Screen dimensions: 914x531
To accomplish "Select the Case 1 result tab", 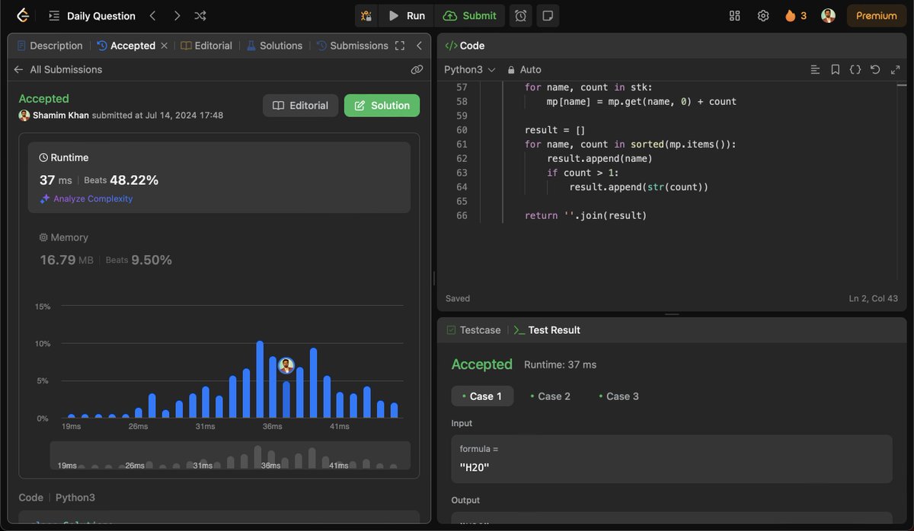I will tap(482, 396).
